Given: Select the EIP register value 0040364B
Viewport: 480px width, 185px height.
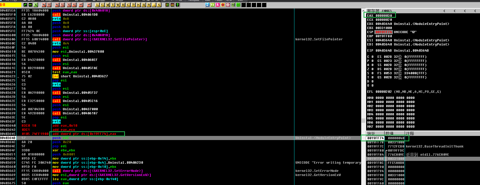Looking at the screenshot, I should click(384, 51).
